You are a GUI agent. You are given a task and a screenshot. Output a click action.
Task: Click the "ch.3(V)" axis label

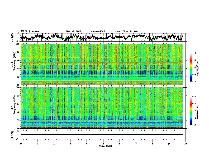point(13,135)
